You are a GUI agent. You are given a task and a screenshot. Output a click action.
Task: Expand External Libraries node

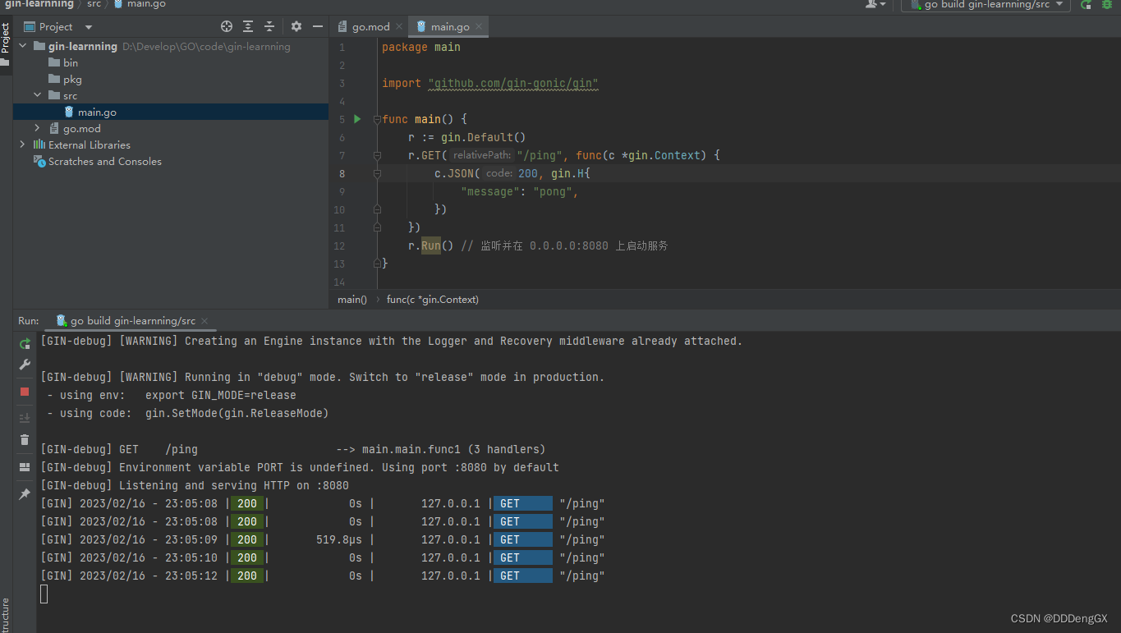[x=22, y=145]
